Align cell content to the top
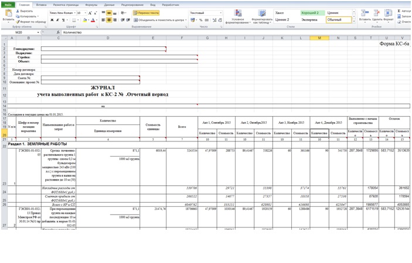 103,13
